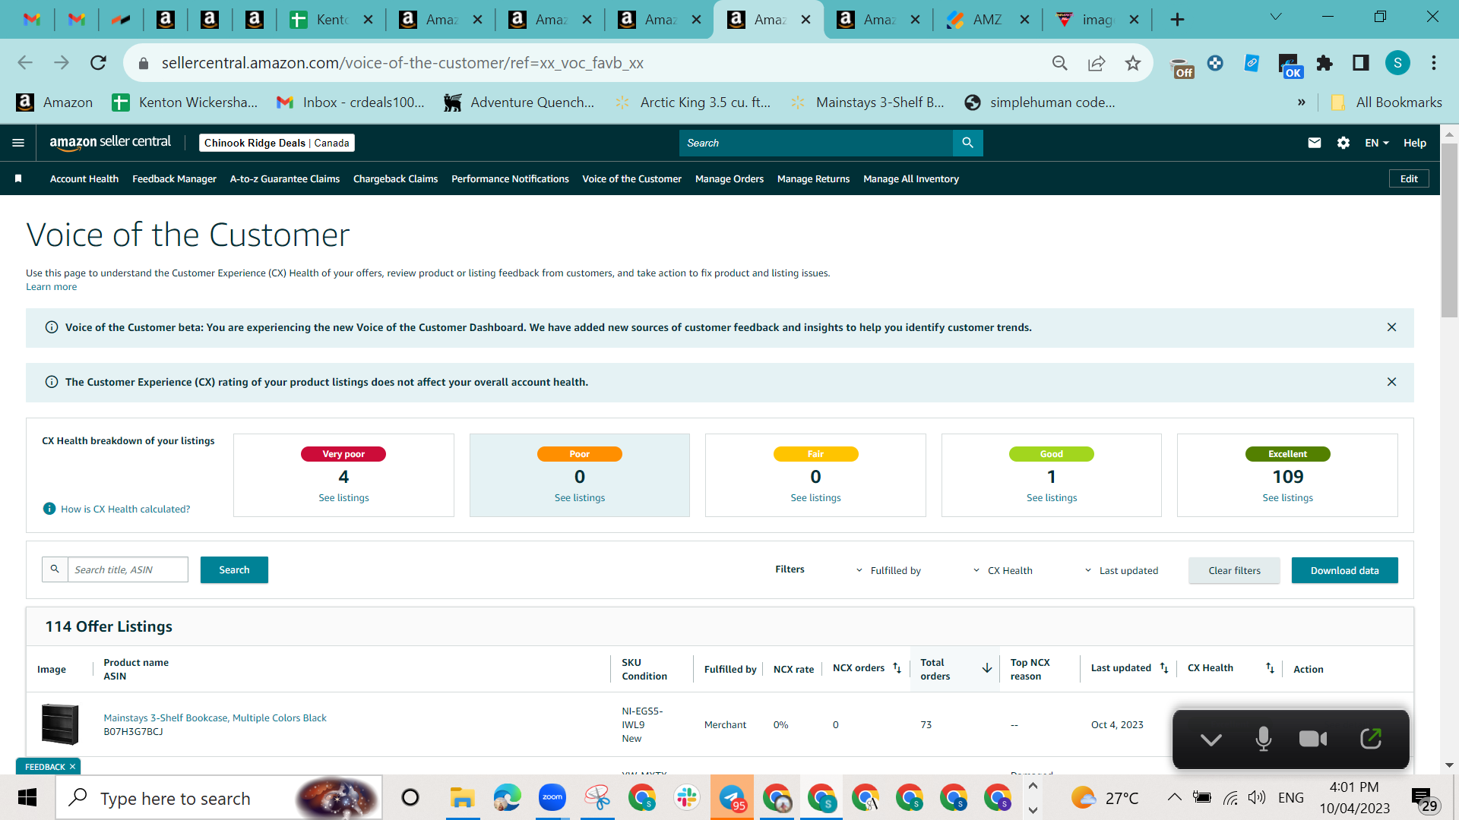The width and height of the screenshot is (1459, 820).
Task: Click the Chinook Ridge Deals Canada account selector
Action: [x=277, y=143]
